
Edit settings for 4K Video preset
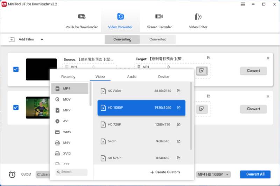[178, 91]
